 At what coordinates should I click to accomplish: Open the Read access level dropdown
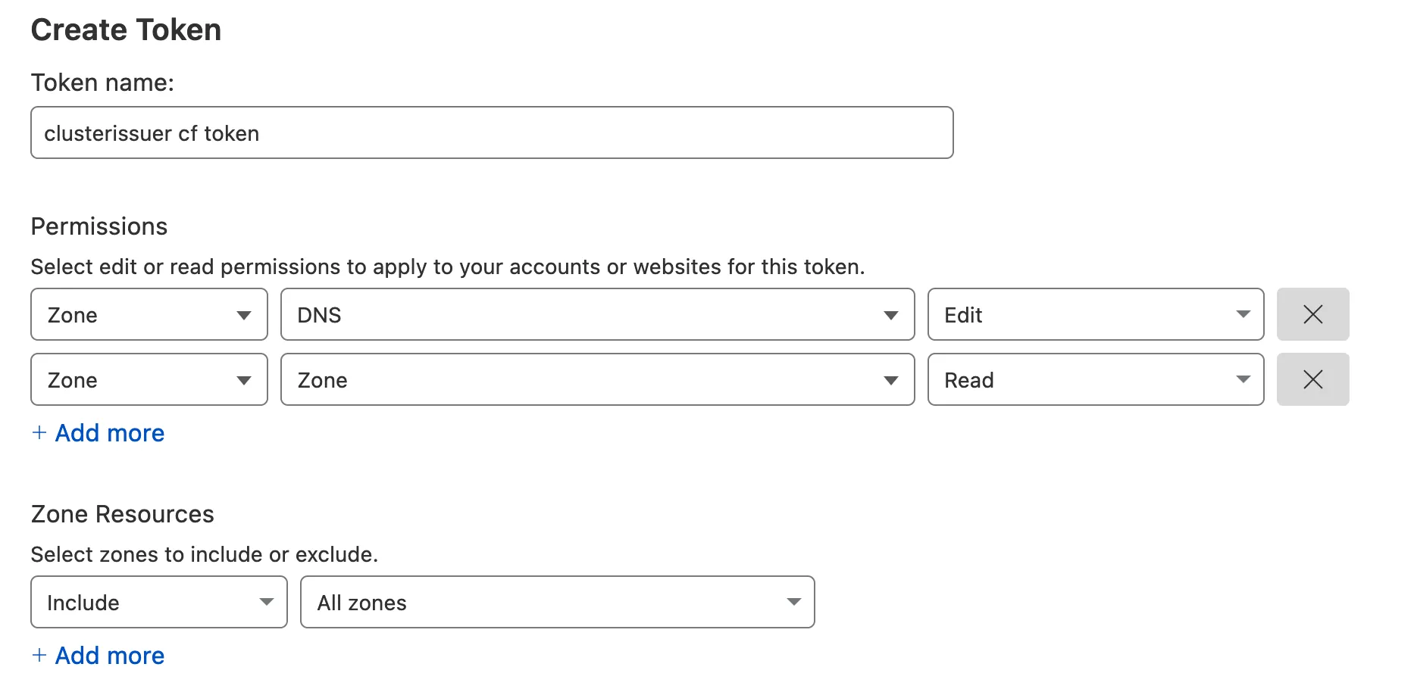click(x=1095, y=379)
